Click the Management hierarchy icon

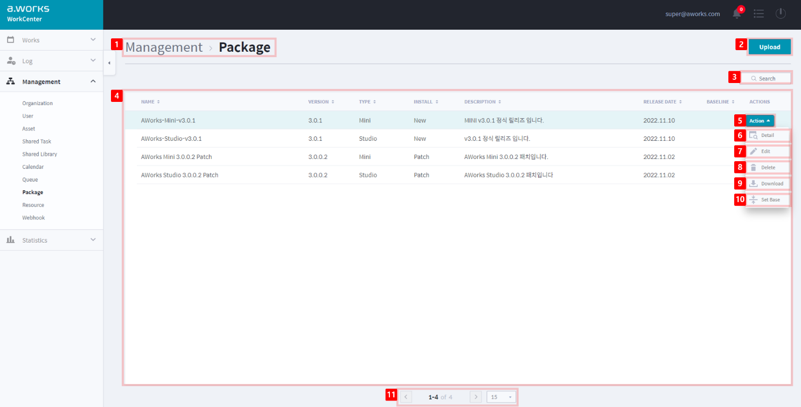[10, 81]
